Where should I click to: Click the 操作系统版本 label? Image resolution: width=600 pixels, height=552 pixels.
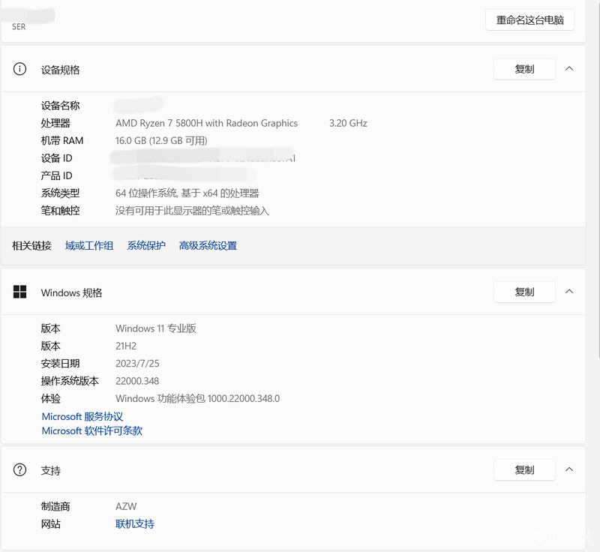click(x=70, y=381)
